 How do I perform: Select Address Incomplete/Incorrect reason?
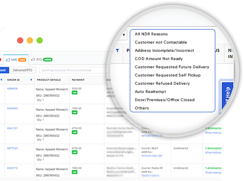pyautogui.click(x=164, y=50)
